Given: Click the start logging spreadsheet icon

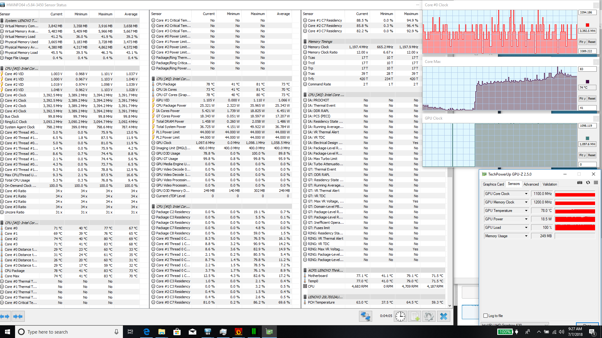Looking at the screenshot, I should coord(415,316).
